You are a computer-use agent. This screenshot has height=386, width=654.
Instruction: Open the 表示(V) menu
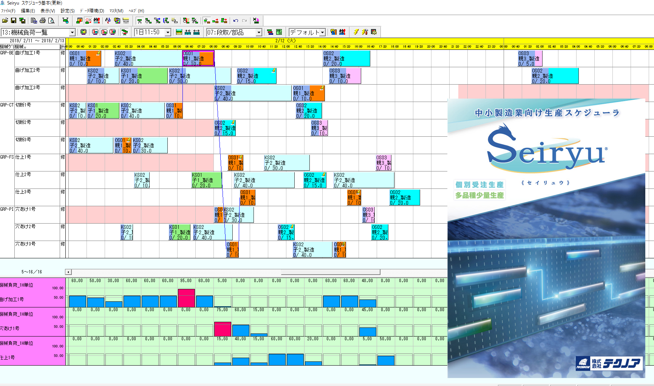(x=48, y=11)
